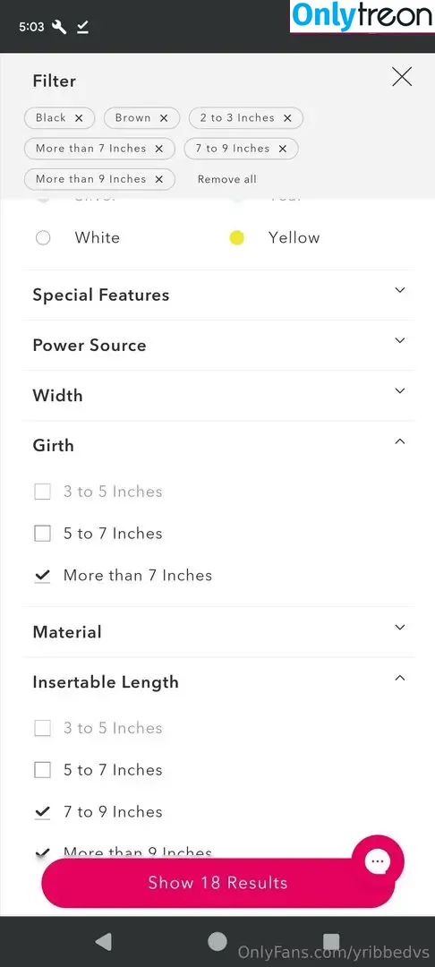Check 5 to 7 Inches Insertable Length
This screenshot has height=967, width=435.
coord(42,770)
